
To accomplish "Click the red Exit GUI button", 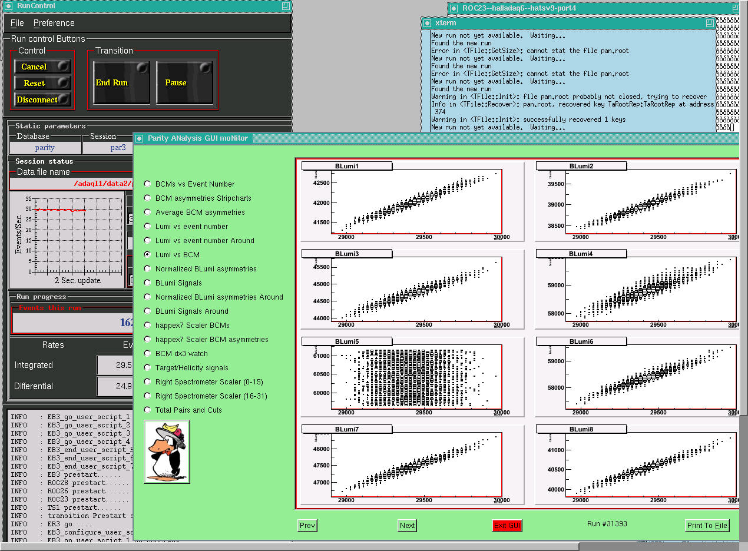I will [x=507, y=526].
